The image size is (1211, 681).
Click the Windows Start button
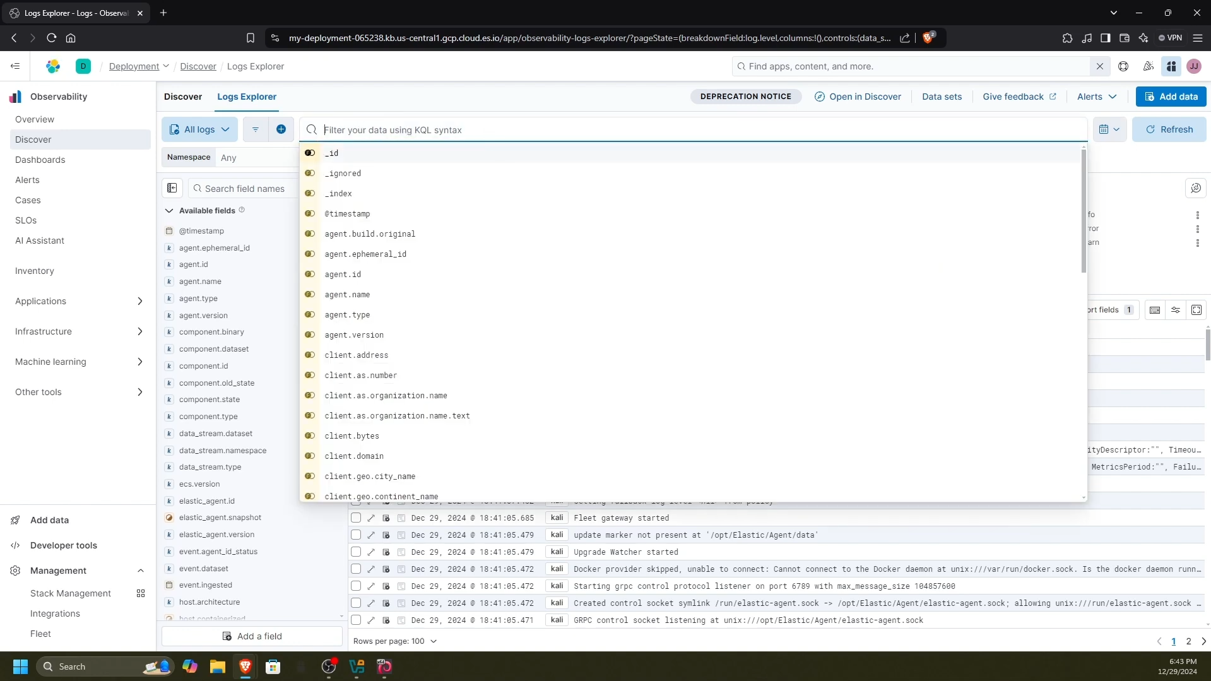pyautogui.click(x=21, y=666)
